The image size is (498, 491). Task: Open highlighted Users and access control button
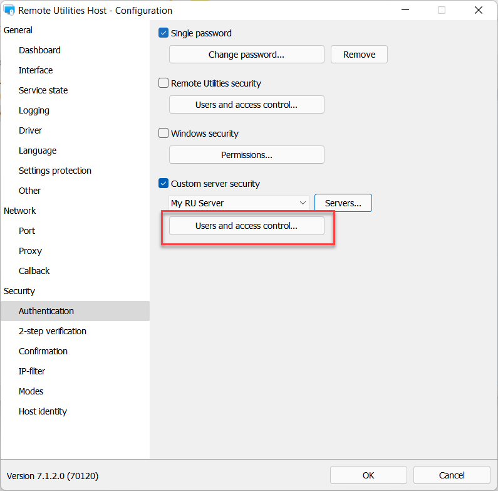tap(246, 226)
